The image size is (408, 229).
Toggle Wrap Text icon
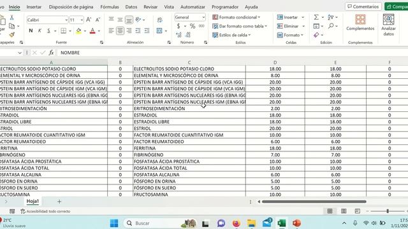click(x=160, y=20)
